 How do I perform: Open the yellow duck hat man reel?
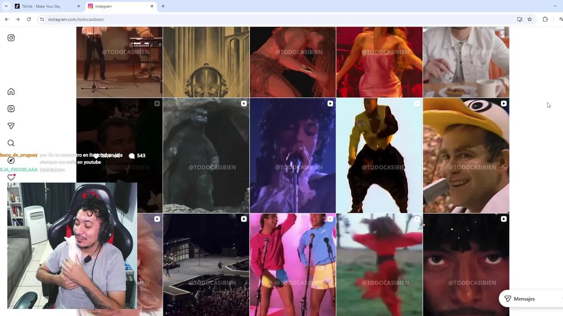(x=466, y=155)
